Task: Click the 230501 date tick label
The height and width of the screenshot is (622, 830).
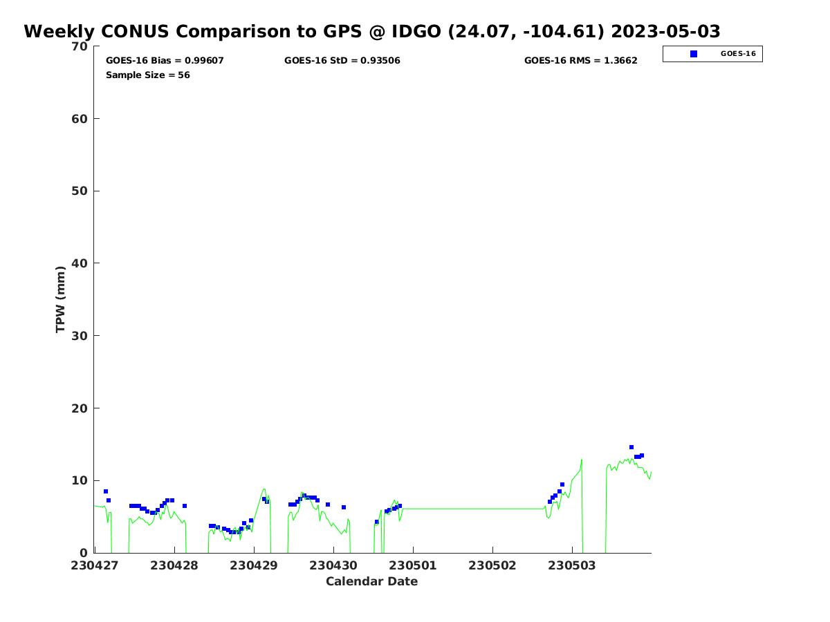Action: pos(413,565)
